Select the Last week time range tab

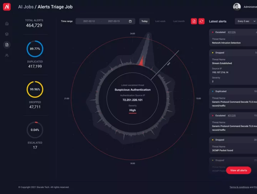pyautogui.click(x=160, y=21)
